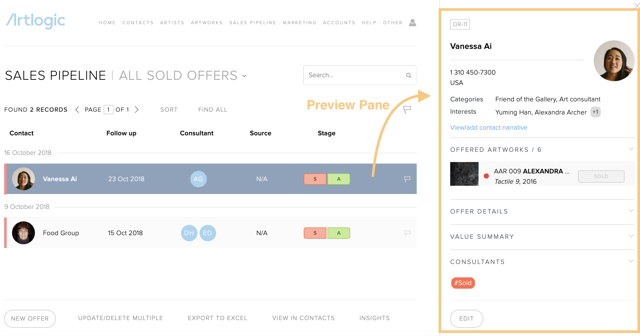640x336 pixels.
Task: Open the All Sold Offers dropdown
Action: (244, 76)
